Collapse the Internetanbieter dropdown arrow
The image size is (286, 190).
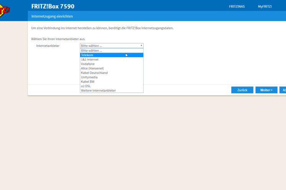pos(141,46)
